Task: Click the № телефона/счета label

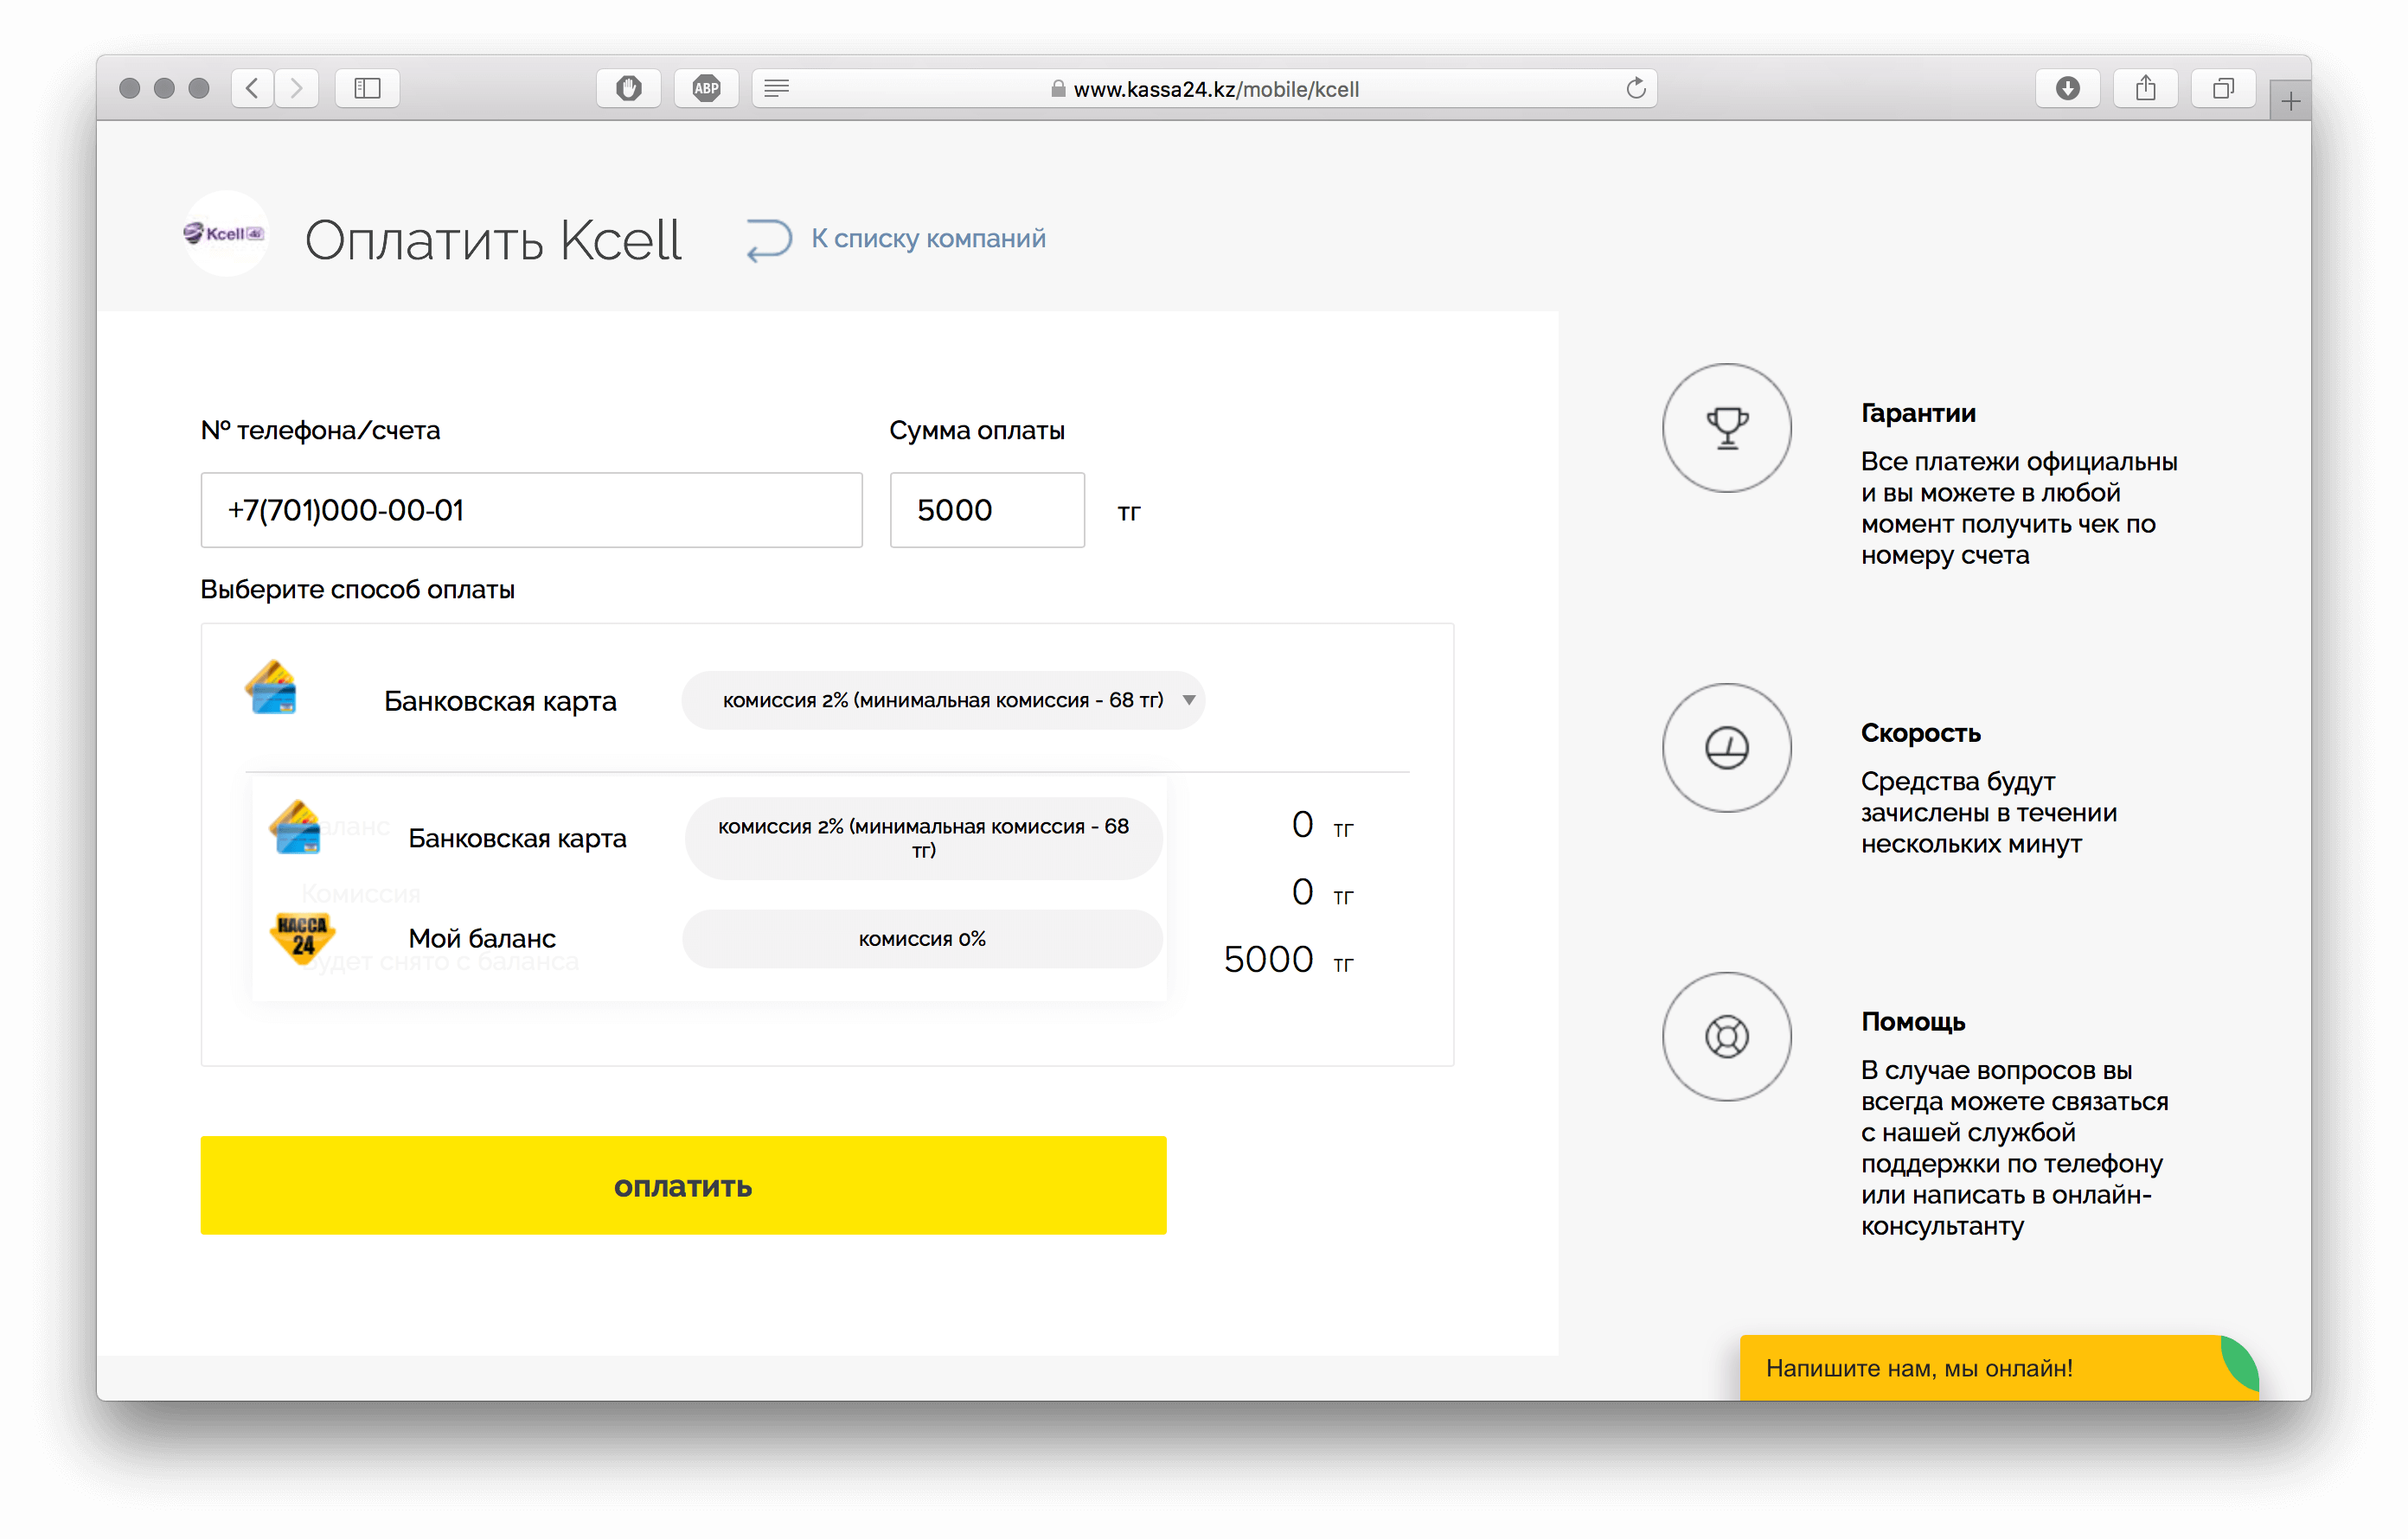Action: (x=320, y=431)
